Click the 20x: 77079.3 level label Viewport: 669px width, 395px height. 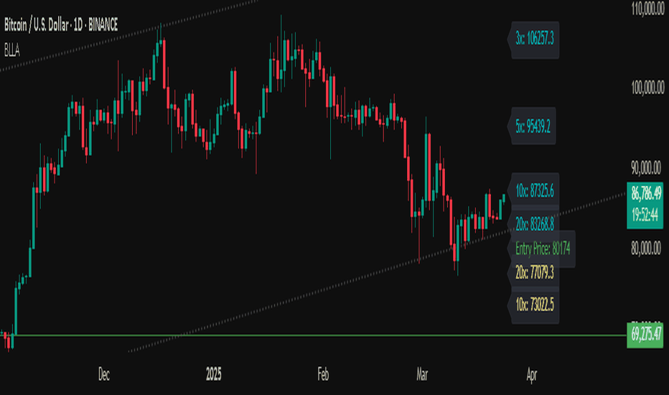click(x=535, y=272)
